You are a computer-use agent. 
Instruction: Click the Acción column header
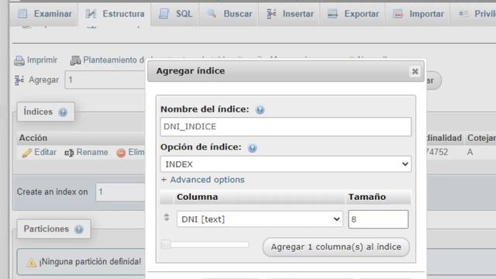click(x=33, y=138)
